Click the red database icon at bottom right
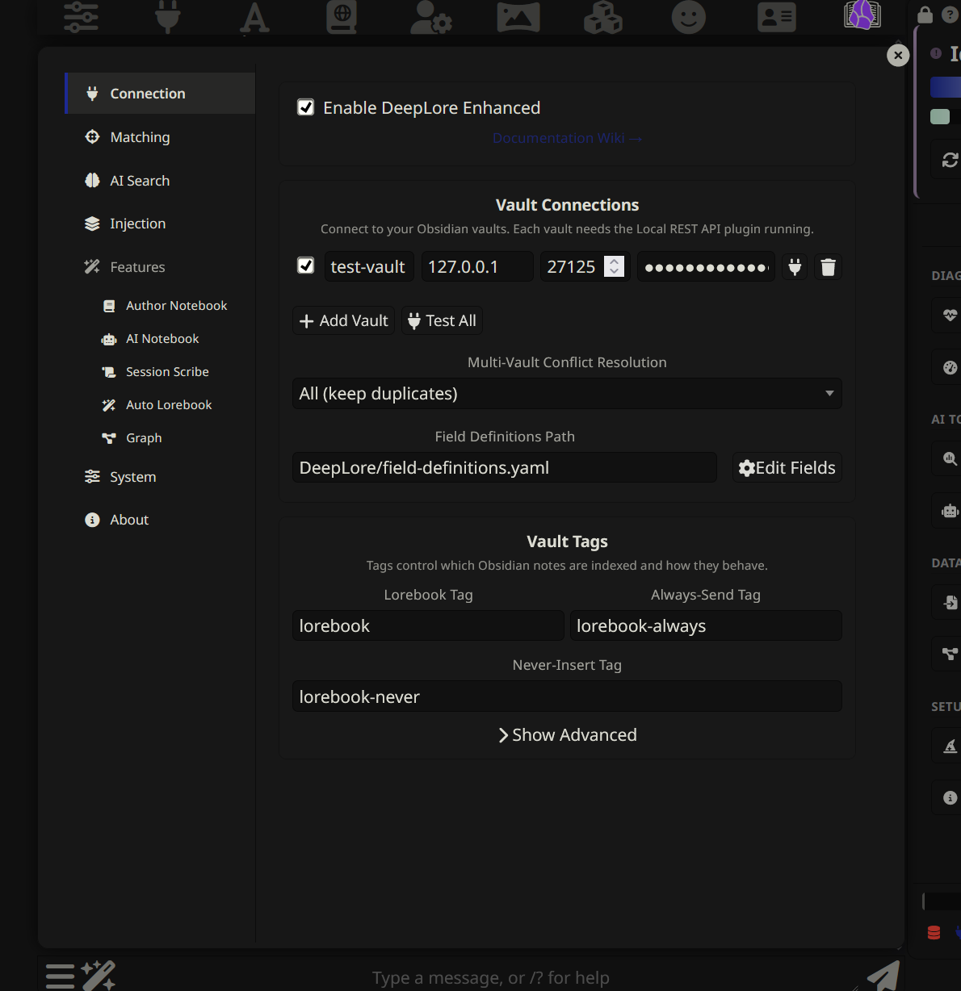The image size is (961, 991). pyautogui.click(x=934, y=933)
